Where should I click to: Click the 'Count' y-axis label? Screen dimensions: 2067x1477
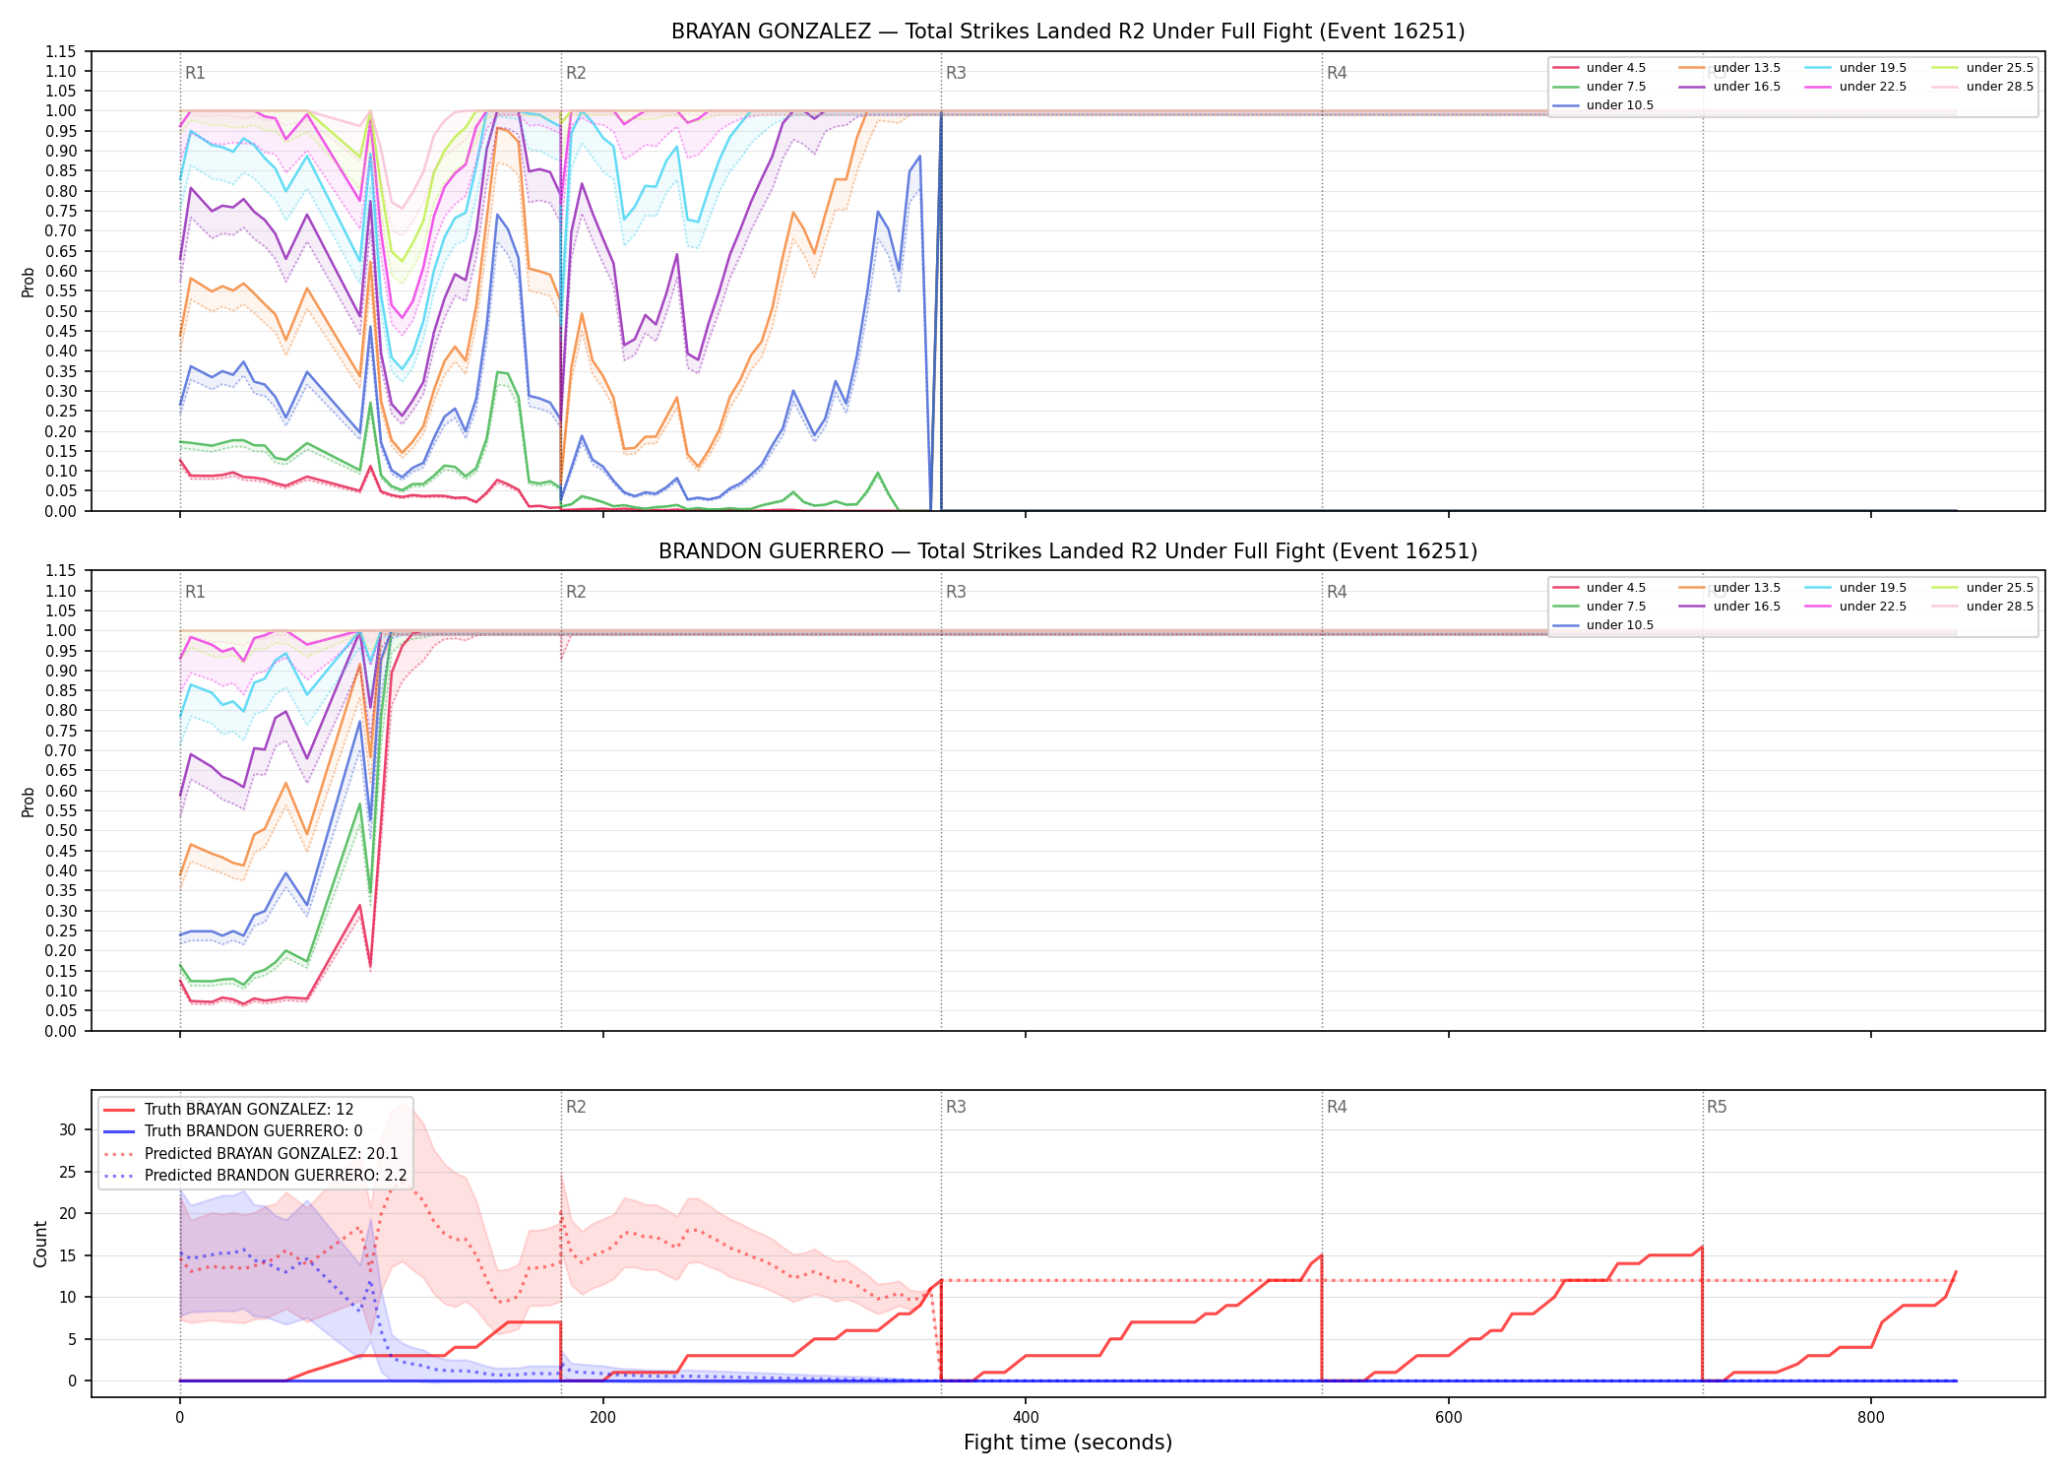tap(40, 1244)
